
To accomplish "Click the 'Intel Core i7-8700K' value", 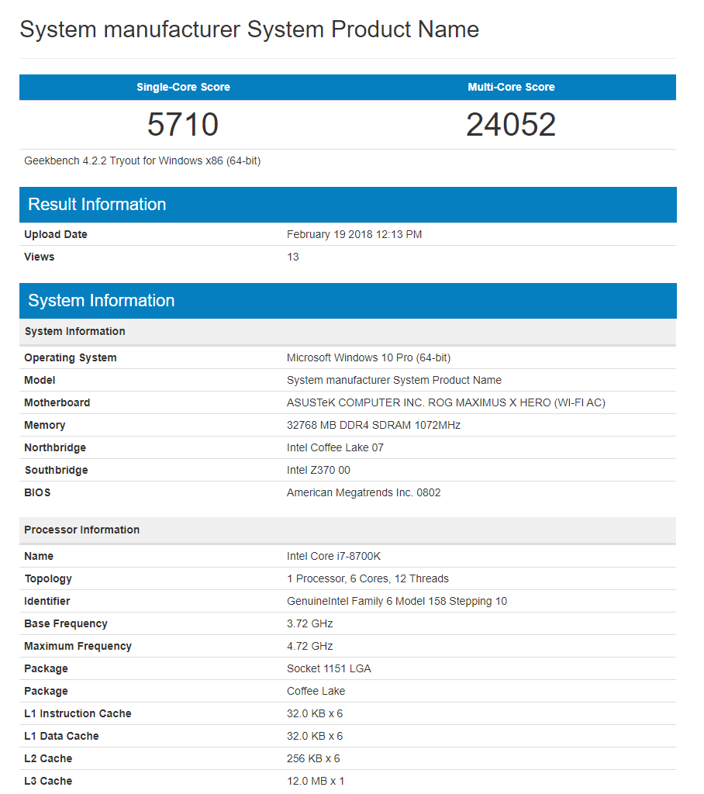I will click(333, 556).
